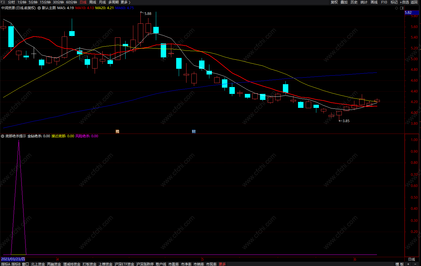Toggle the right side panel icon

coord(402,8)
